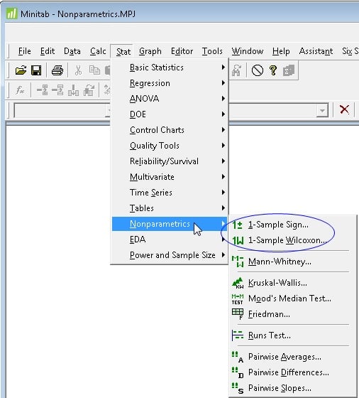Open the Assistant menu
This screenshot has width=359, height=398.
316,51
